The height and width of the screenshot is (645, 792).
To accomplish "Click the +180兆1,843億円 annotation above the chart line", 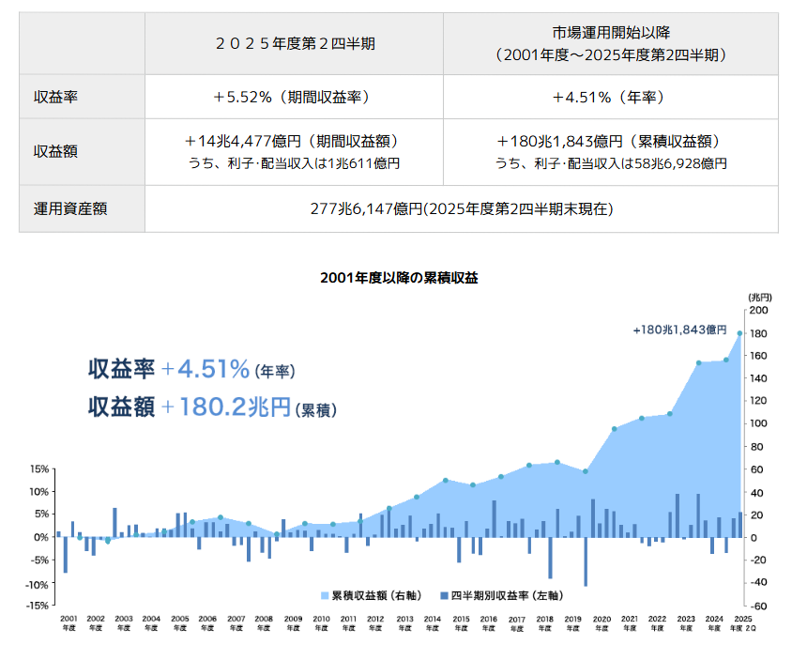I will pyautogui.click(x=679, y=330).
